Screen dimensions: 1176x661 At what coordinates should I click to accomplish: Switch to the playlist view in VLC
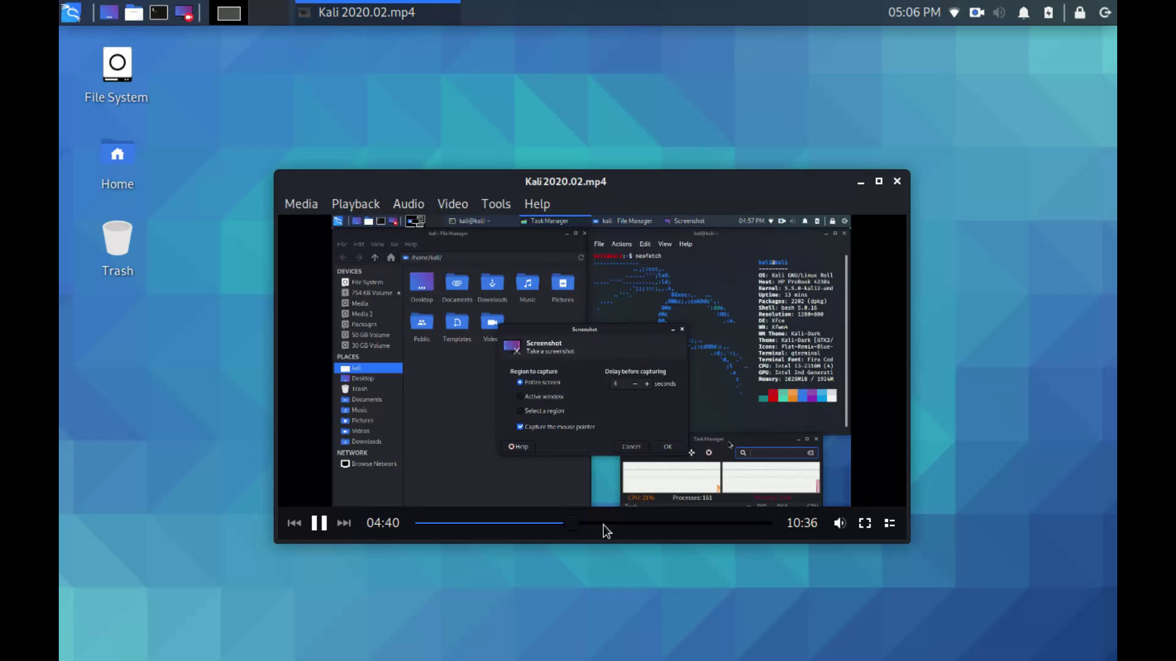(x=889, y=523)
